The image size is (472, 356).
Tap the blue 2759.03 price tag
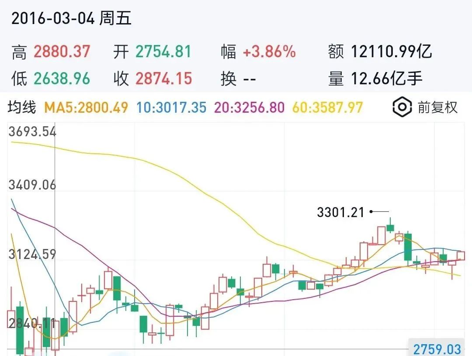(437, 349)
